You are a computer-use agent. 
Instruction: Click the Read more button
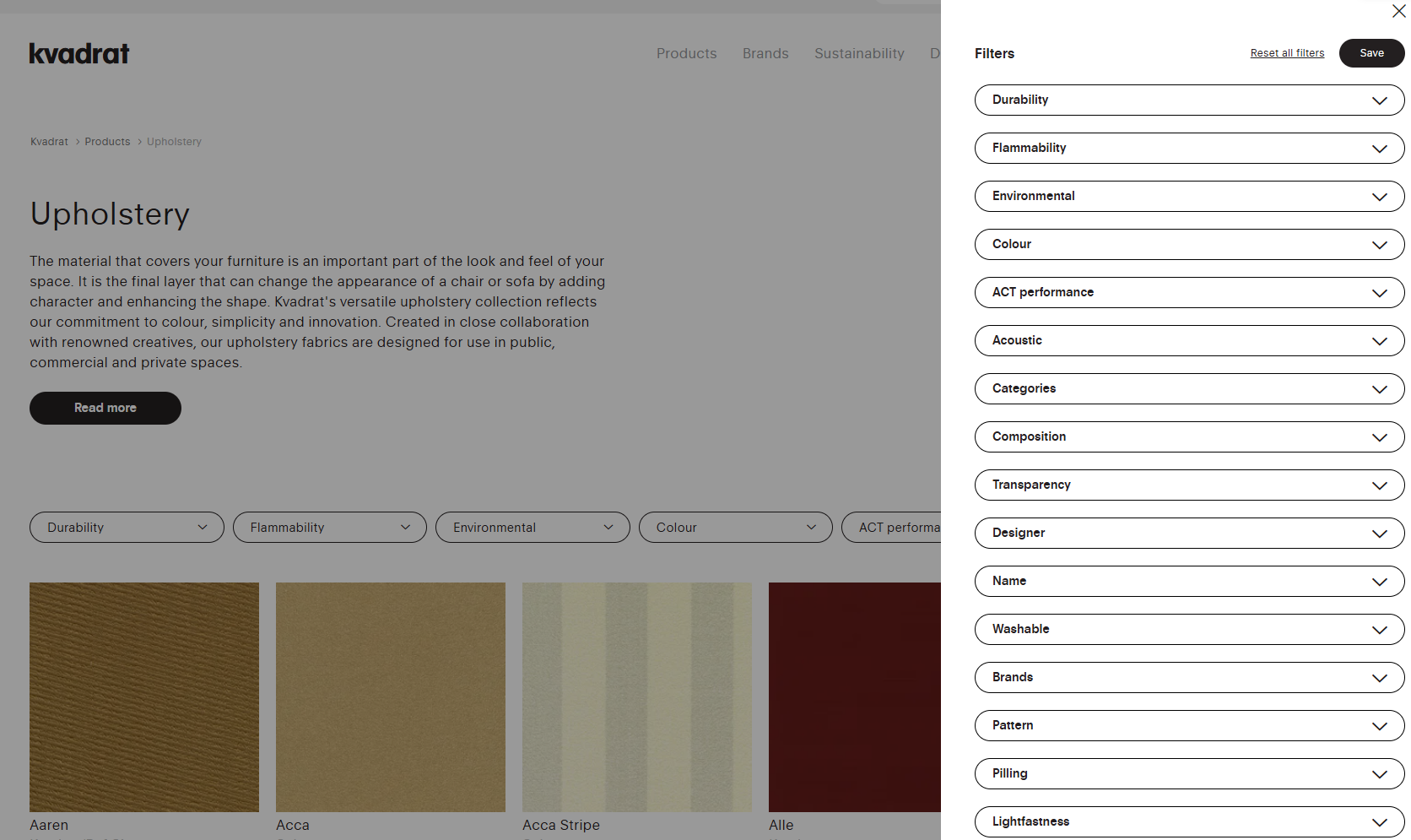click(105, 408)
